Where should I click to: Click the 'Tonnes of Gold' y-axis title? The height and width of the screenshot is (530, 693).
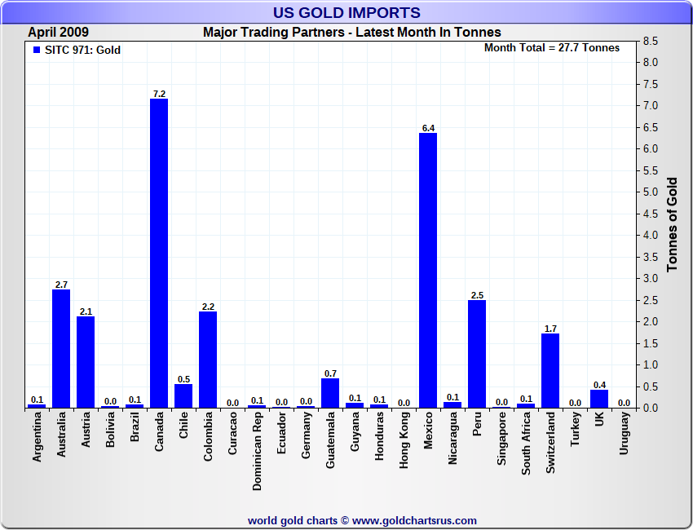(x=672, y=224)
